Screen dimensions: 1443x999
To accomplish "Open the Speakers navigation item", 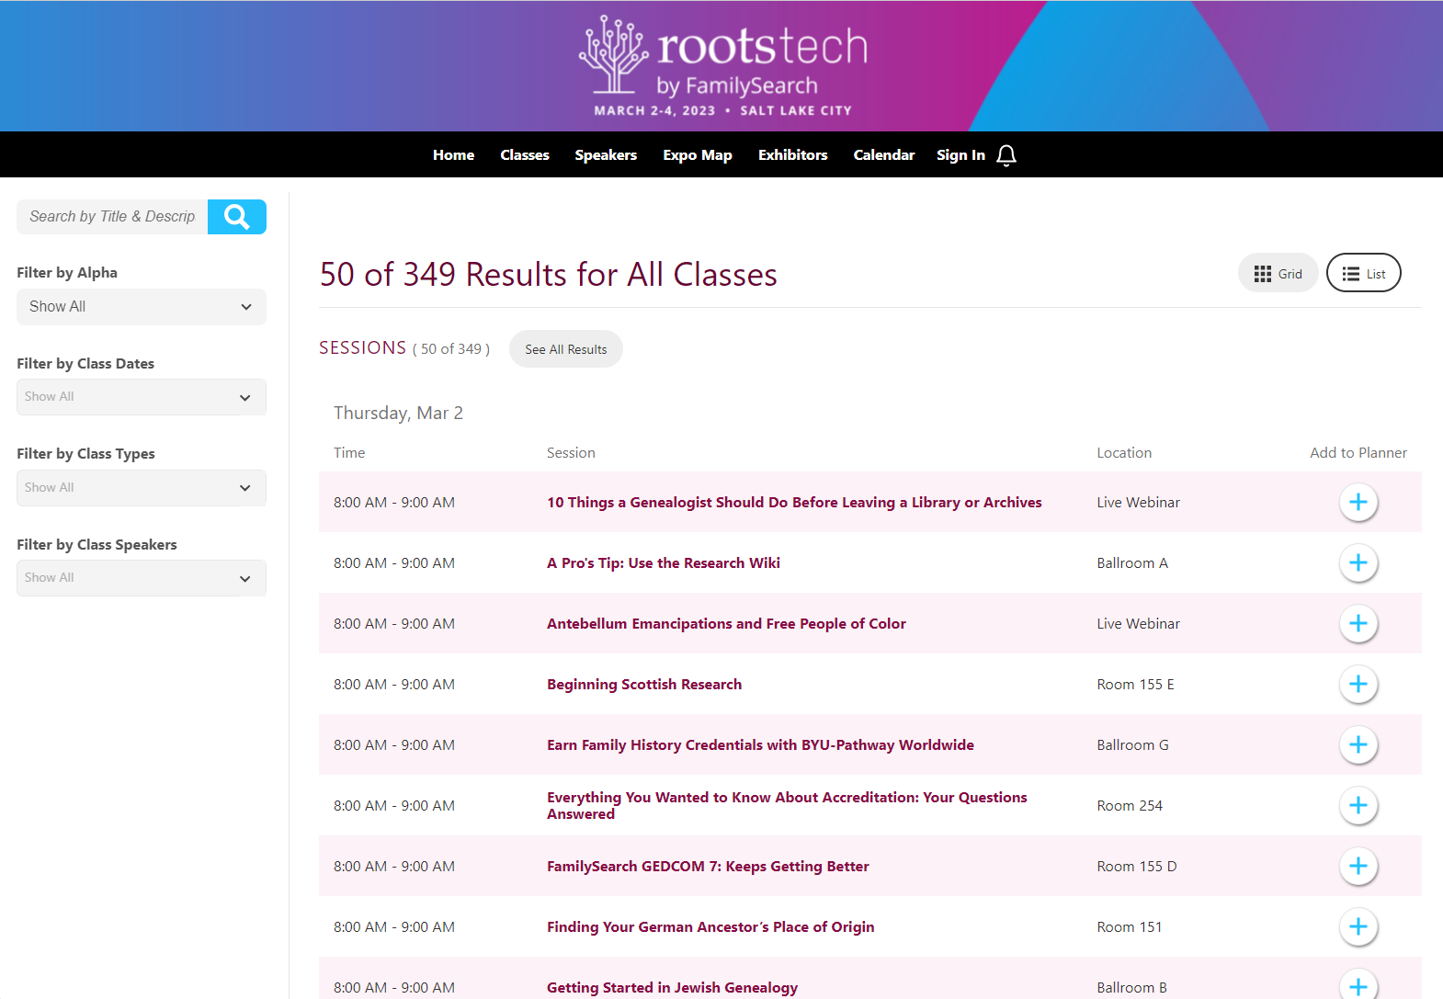I will coord(606,155).
